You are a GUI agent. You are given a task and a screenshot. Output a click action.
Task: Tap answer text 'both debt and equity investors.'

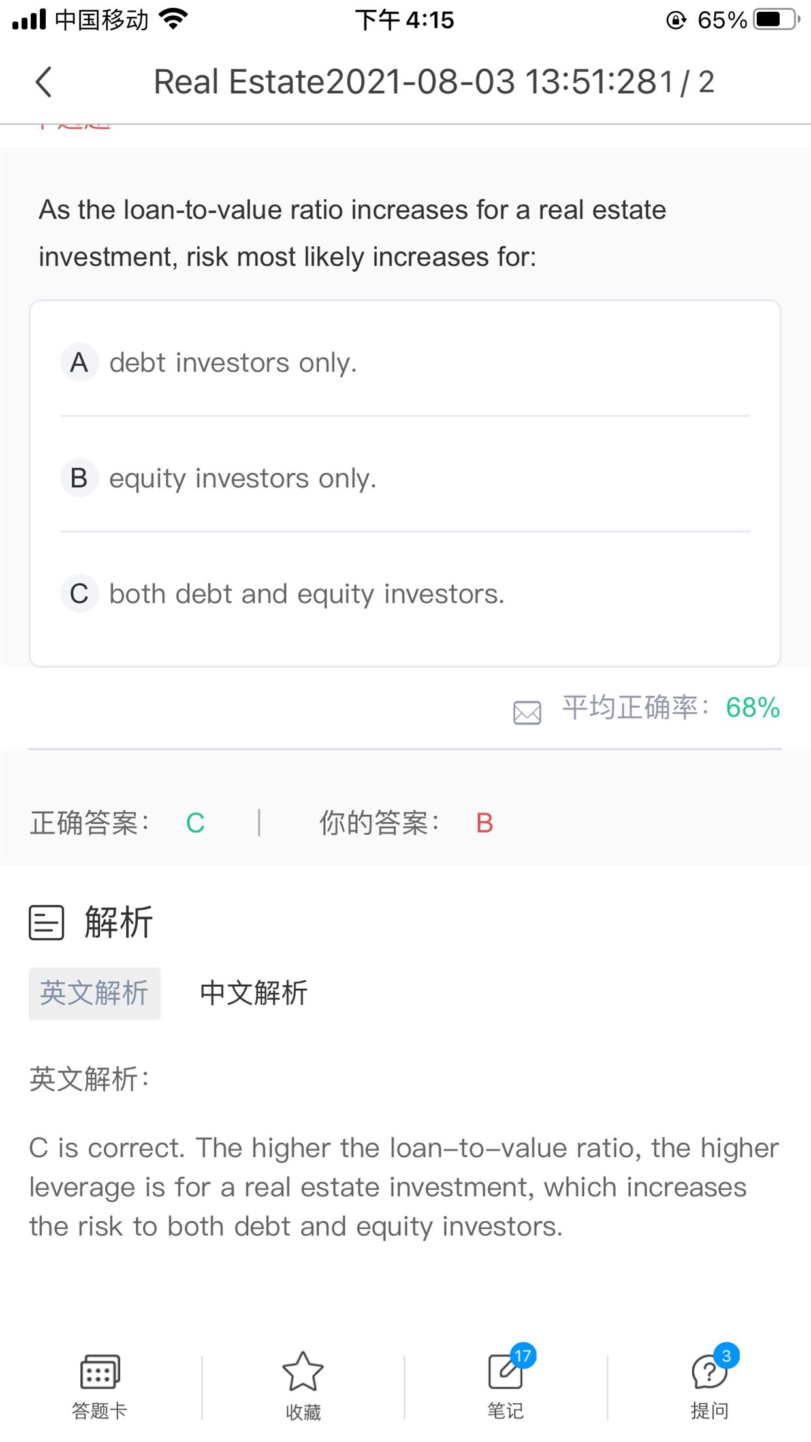[x=307, y=594]
